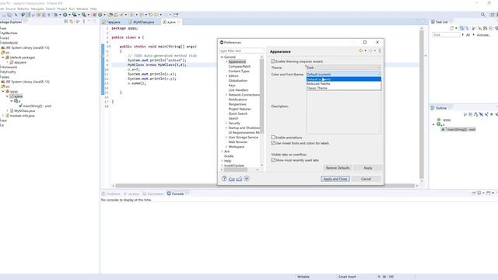Collapse the General tree node

click(x=222, y=57)
